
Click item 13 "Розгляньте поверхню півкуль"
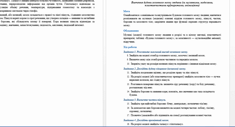[171, 86]
